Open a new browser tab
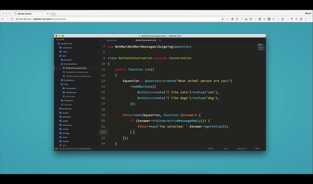 tap(53, 14)
